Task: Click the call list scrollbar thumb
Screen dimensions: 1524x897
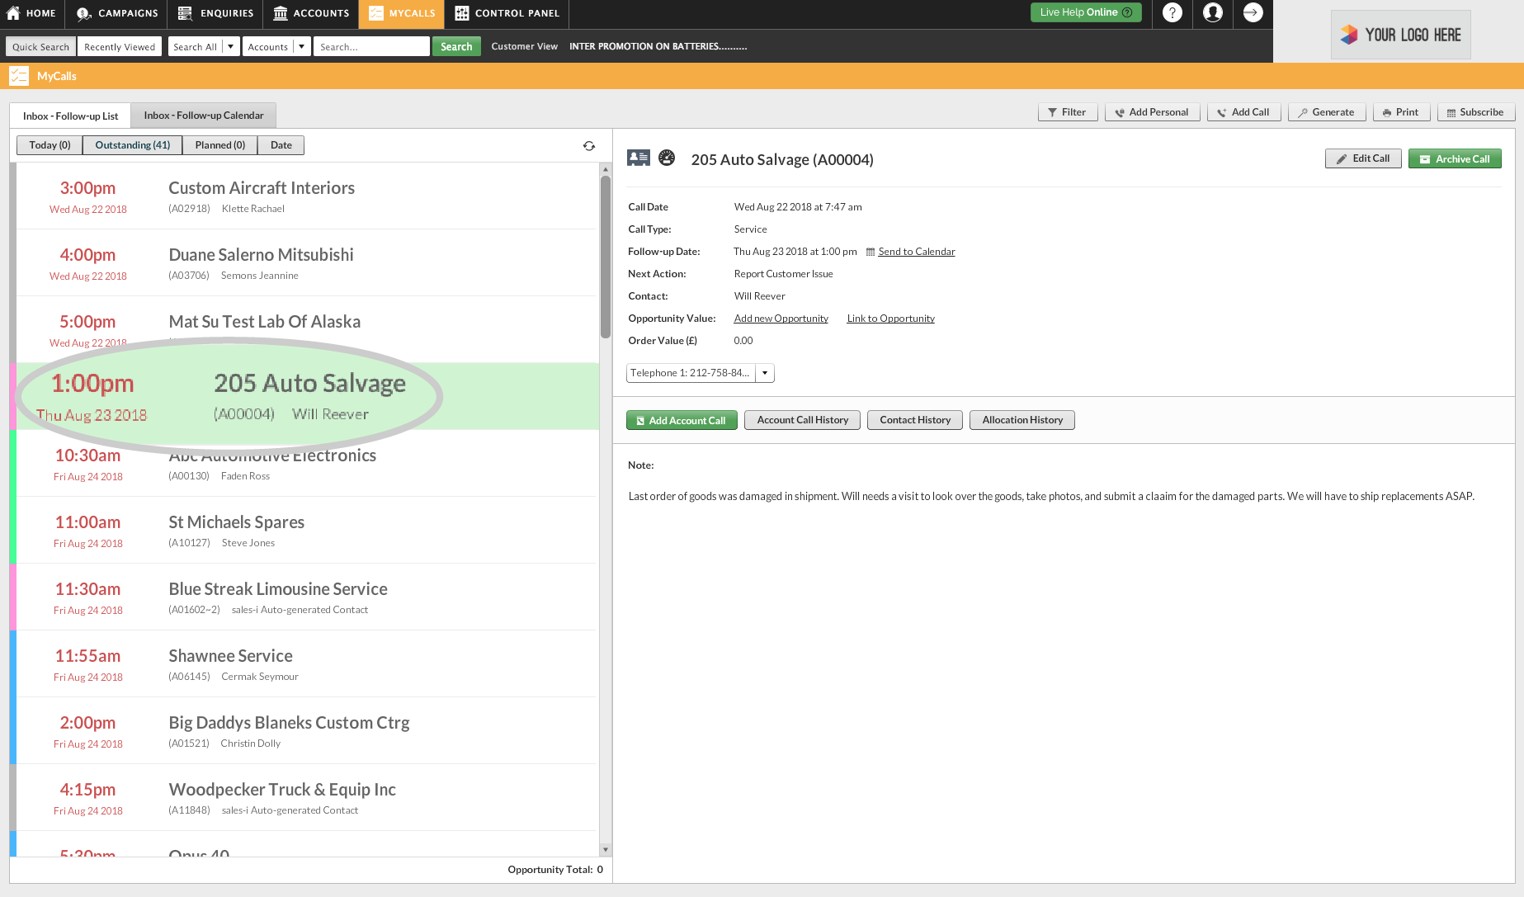Action: coord(606,257)
